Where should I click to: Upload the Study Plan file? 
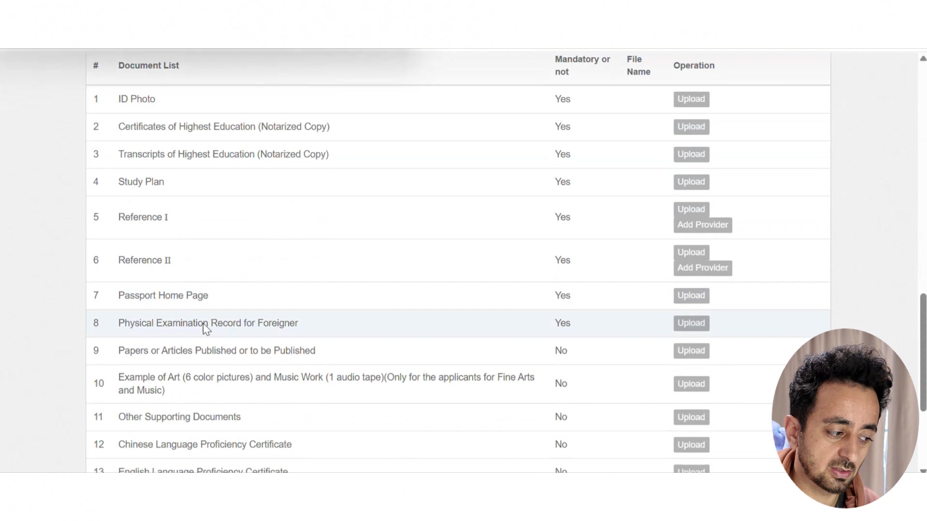(691, 181)
